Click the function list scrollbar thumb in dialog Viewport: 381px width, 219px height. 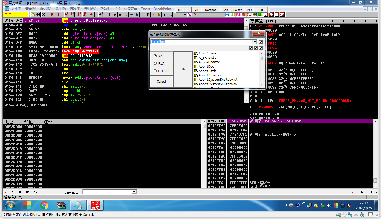click(x=261, y=58)
